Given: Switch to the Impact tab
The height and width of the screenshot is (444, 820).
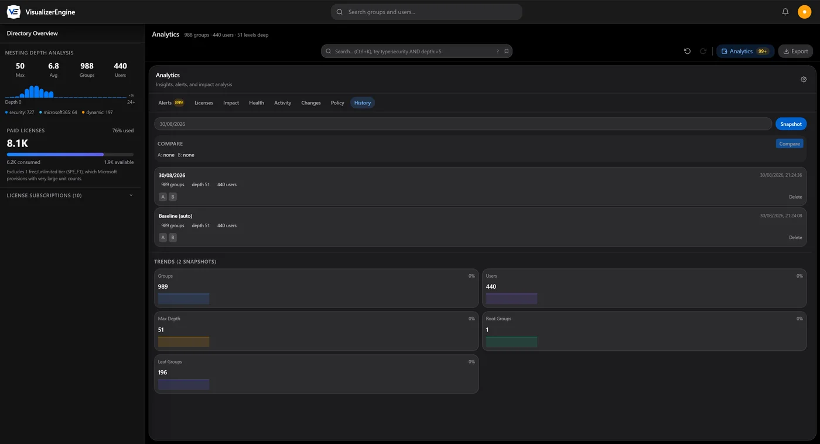Looking at the screenshot, I should click(231, 103).
